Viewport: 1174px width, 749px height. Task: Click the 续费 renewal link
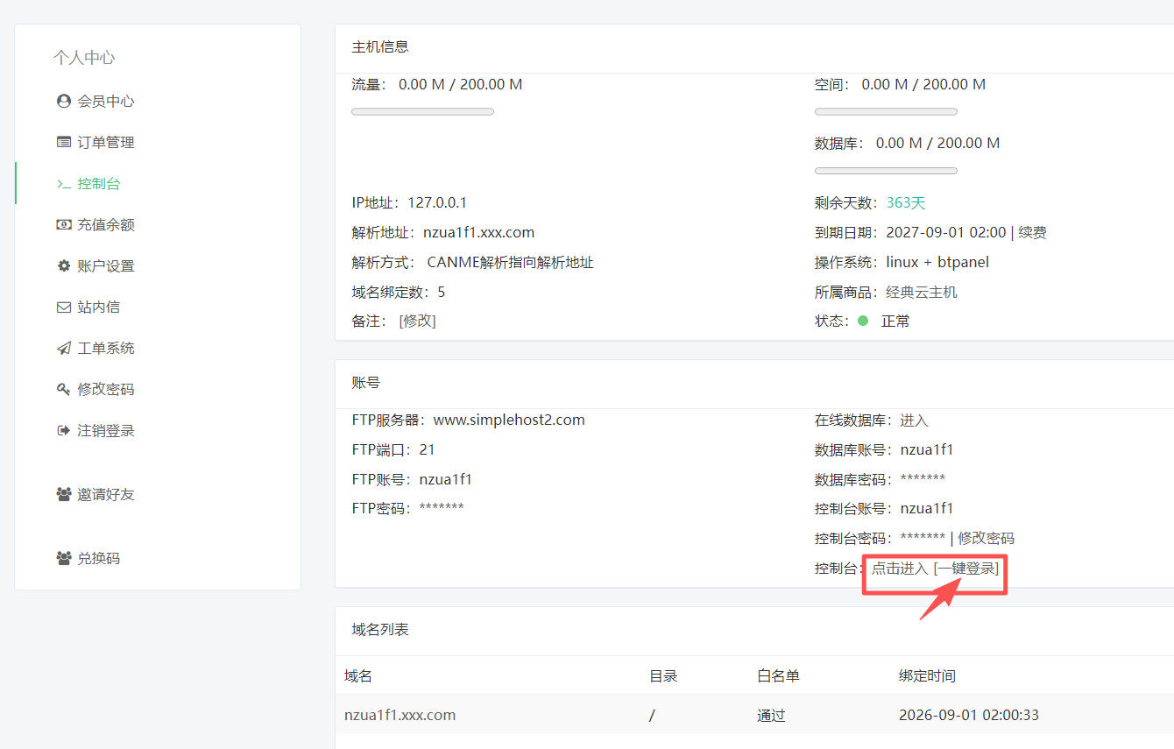tap(1033, 232)
